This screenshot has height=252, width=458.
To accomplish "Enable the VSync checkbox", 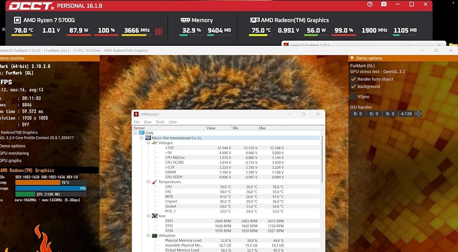I will [354, 97].
